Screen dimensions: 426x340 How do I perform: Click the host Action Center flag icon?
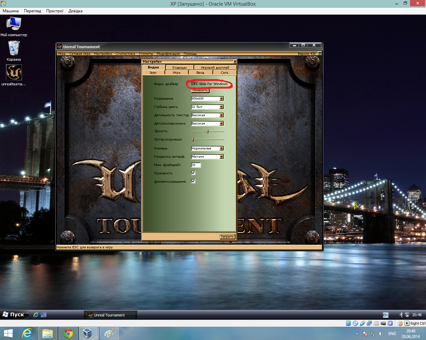(365, 334)
